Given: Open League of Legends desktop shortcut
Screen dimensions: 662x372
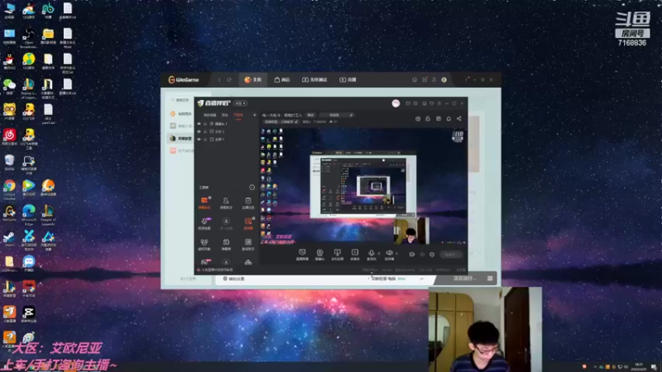Looking at the screenshot, I should click(x=48, y=214).
